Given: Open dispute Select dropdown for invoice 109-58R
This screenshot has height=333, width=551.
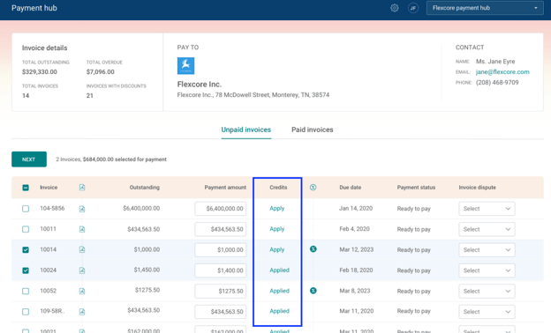Looking at the screenshot, I should (x=487, y=312).
